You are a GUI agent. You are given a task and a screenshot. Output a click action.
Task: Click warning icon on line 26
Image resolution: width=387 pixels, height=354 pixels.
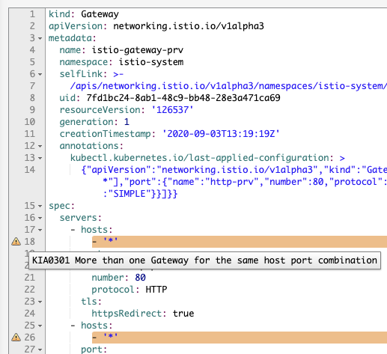16,338
